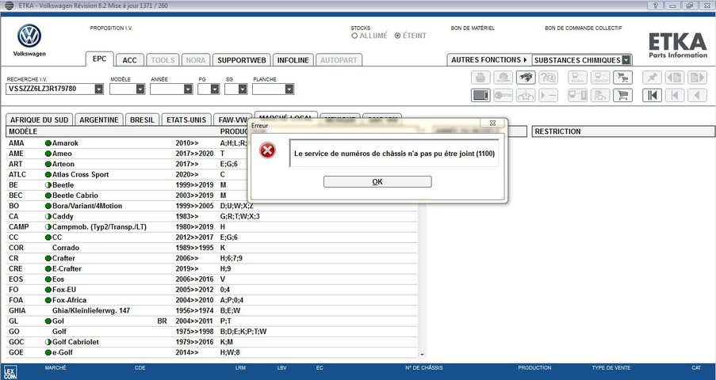Click the fingerprint-style icon beside the print icon
Image resolution: width=716 pixels, height=380 pixels.
(x=503, y=78)
